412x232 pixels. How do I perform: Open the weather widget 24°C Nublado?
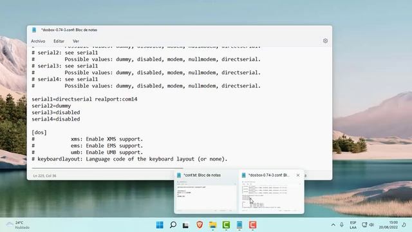point(18,225)
